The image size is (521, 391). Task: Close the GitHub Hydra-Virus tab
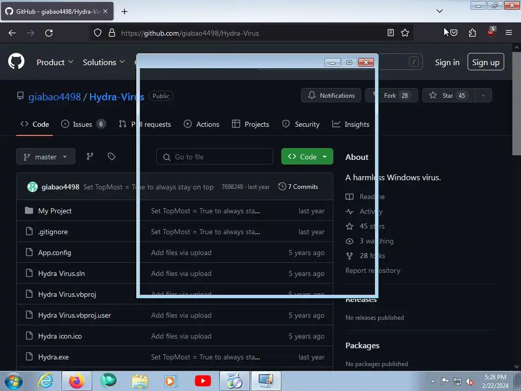click(105, 11)
